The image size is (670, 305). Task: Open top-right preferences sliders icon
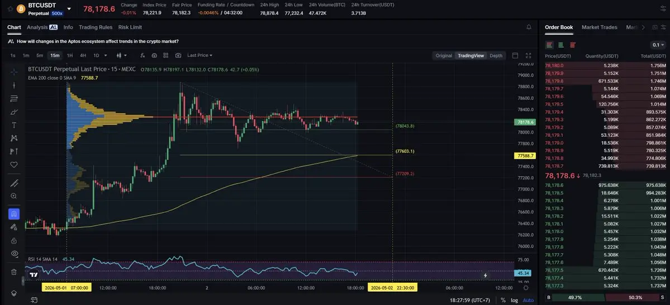click(663, 8)
